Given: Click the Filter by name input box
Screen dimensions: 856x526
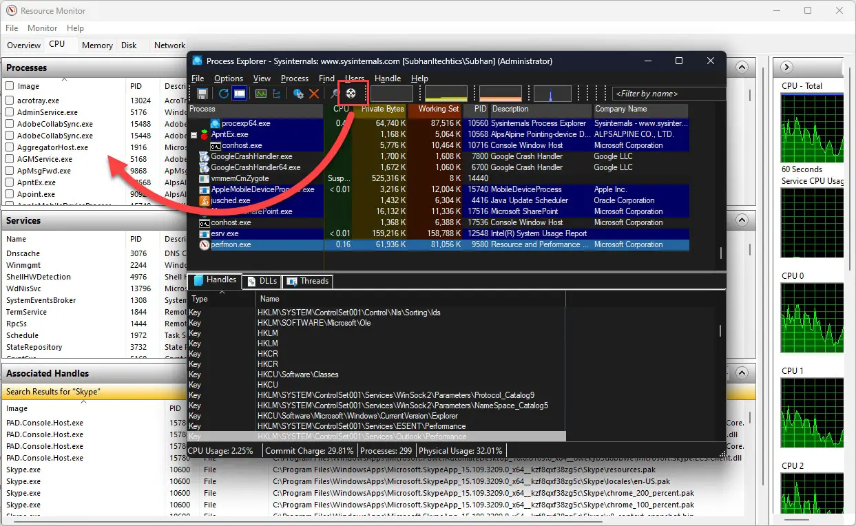Looking at the screenshot, I should click(668, 94).
